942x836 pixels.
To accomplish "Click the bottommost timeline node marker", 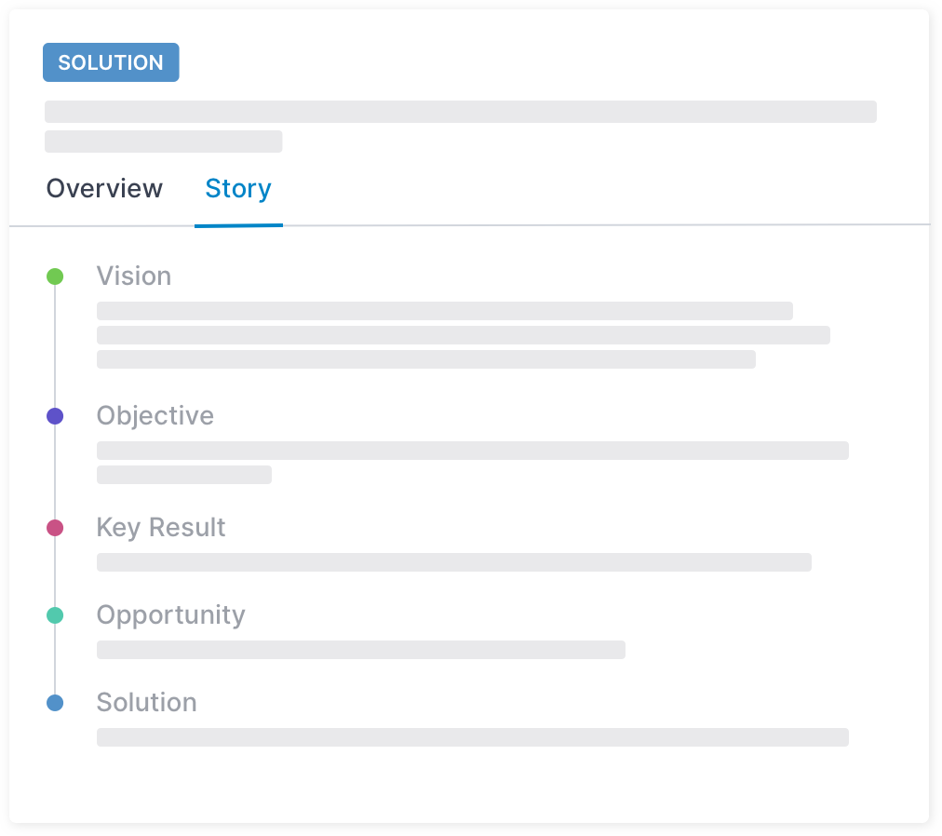I will pyautogui.click(x=55, y=702).
